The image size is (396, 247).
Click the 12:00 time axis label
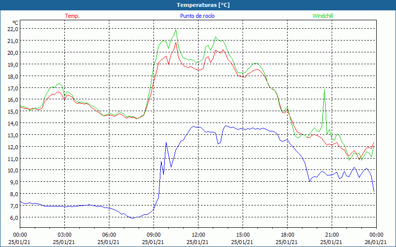tap(198, 235)
